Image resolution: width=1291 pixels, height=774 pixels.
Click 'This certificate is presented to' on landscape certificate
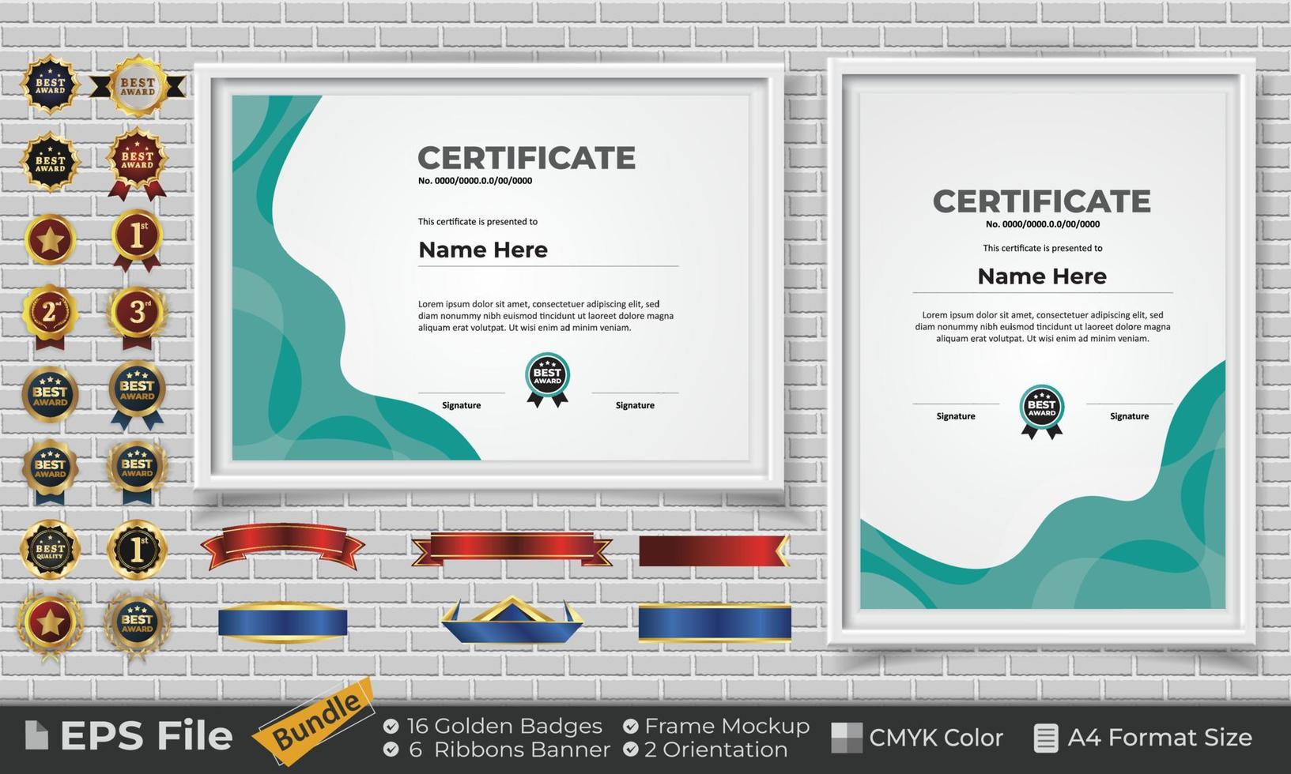478,222
